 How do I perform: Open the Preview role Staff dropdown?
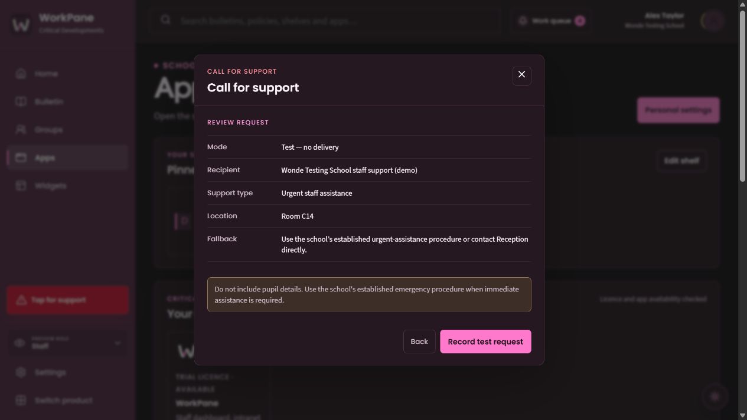(67, 343)
